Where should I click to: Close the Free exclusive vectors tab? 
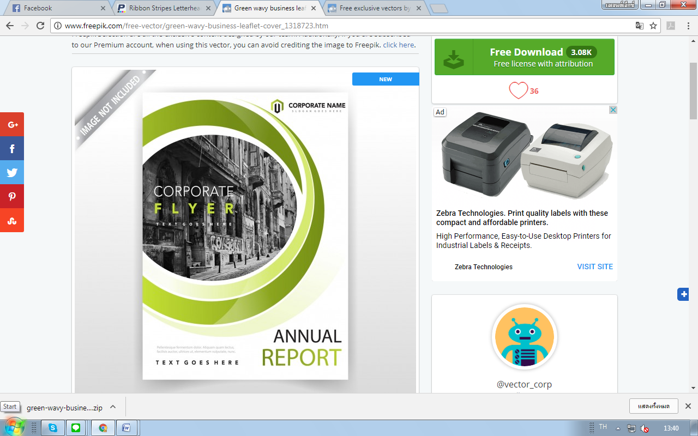click(419, 9)
